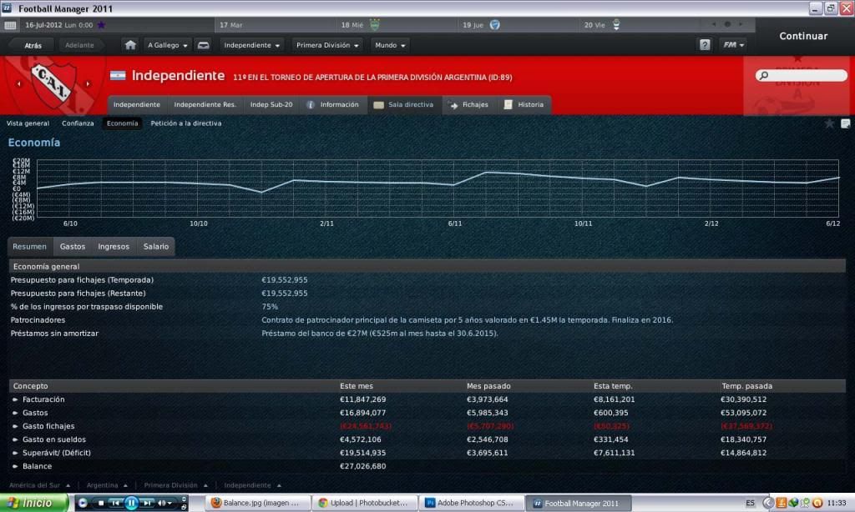Go to previous track in taskbar player
This screenshot has height=512, width=855.
[115, 503]
